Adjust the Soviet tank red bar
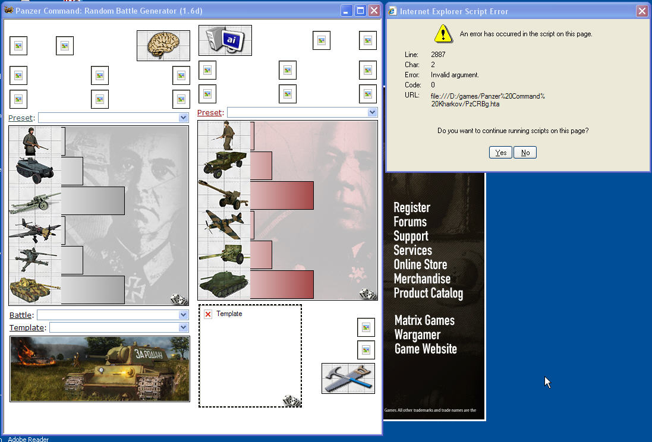 pyautogui.click(x=282, y=285)
